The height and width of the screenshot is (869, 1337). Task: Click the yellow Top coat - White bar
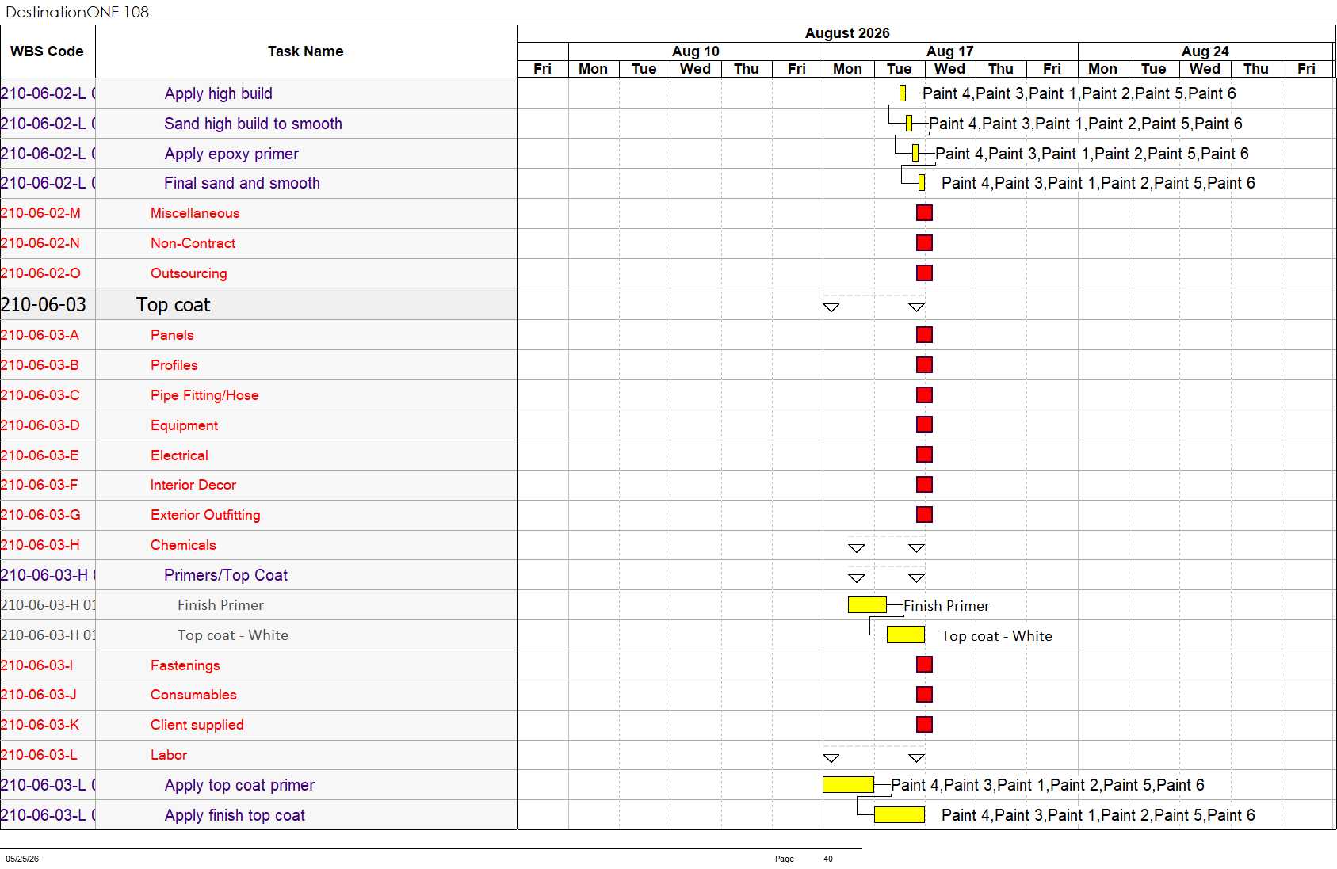pos(906,635)
